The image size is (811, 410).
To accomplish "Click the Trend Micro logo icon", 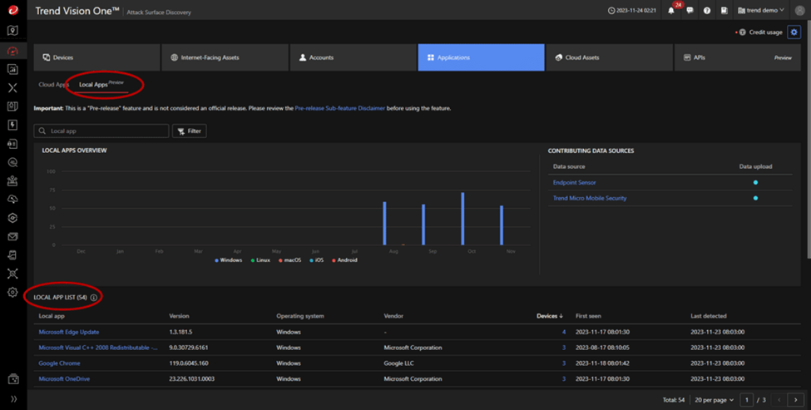I will pos(13,10).
